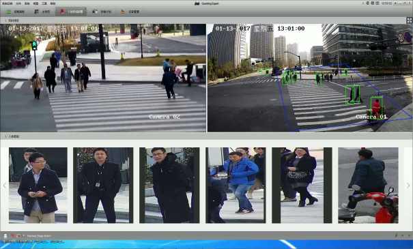The height and width of the screenshot is (249, 413).
Task: Open the 帮助 (Help) menu
Action: (53, 3)
